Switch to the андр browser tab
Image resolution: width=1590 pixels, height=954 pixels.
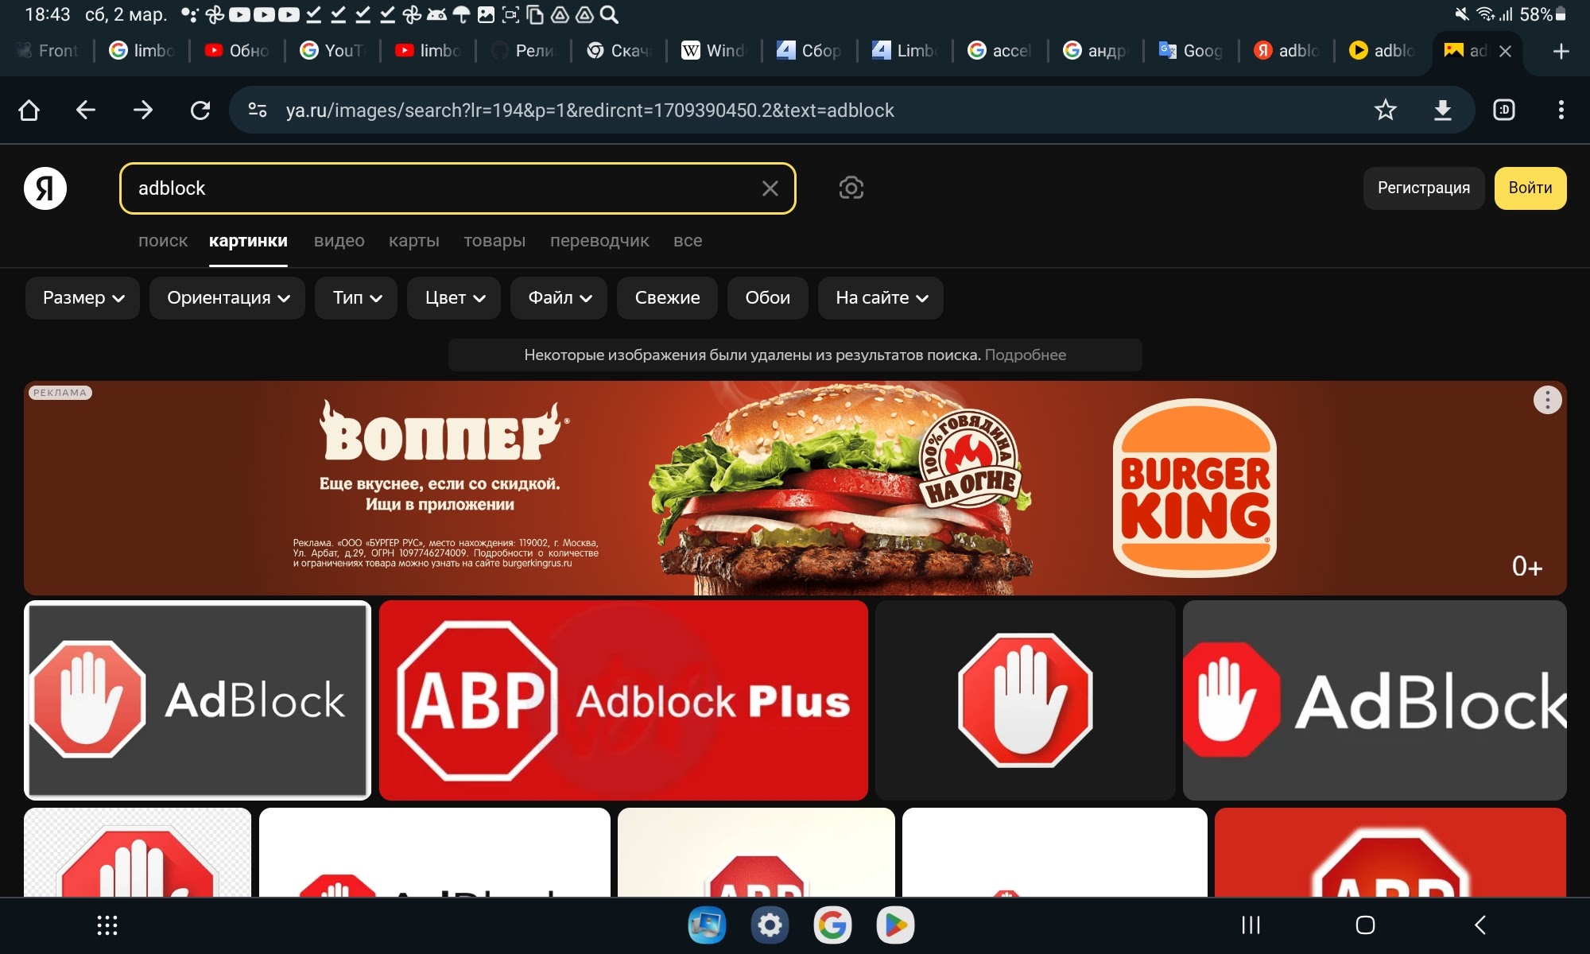tap(1096, 51)
